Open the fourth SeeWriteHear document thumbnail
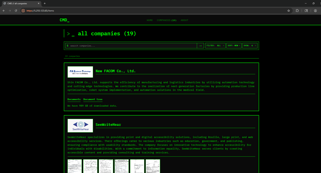Image resolution: width=321 pixels, height=173 pixels. coord(121,166)
